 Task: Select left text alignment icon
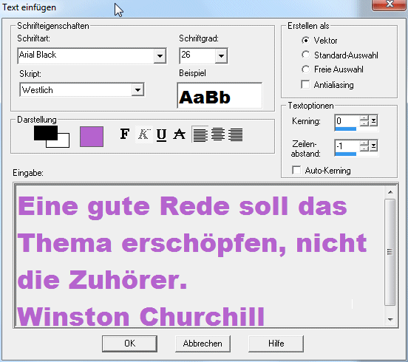[x=200, y=134]
